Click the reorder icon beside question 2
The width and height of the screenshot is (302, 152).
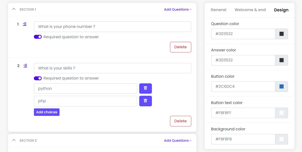pyautogui.click(x=25, y=66)
